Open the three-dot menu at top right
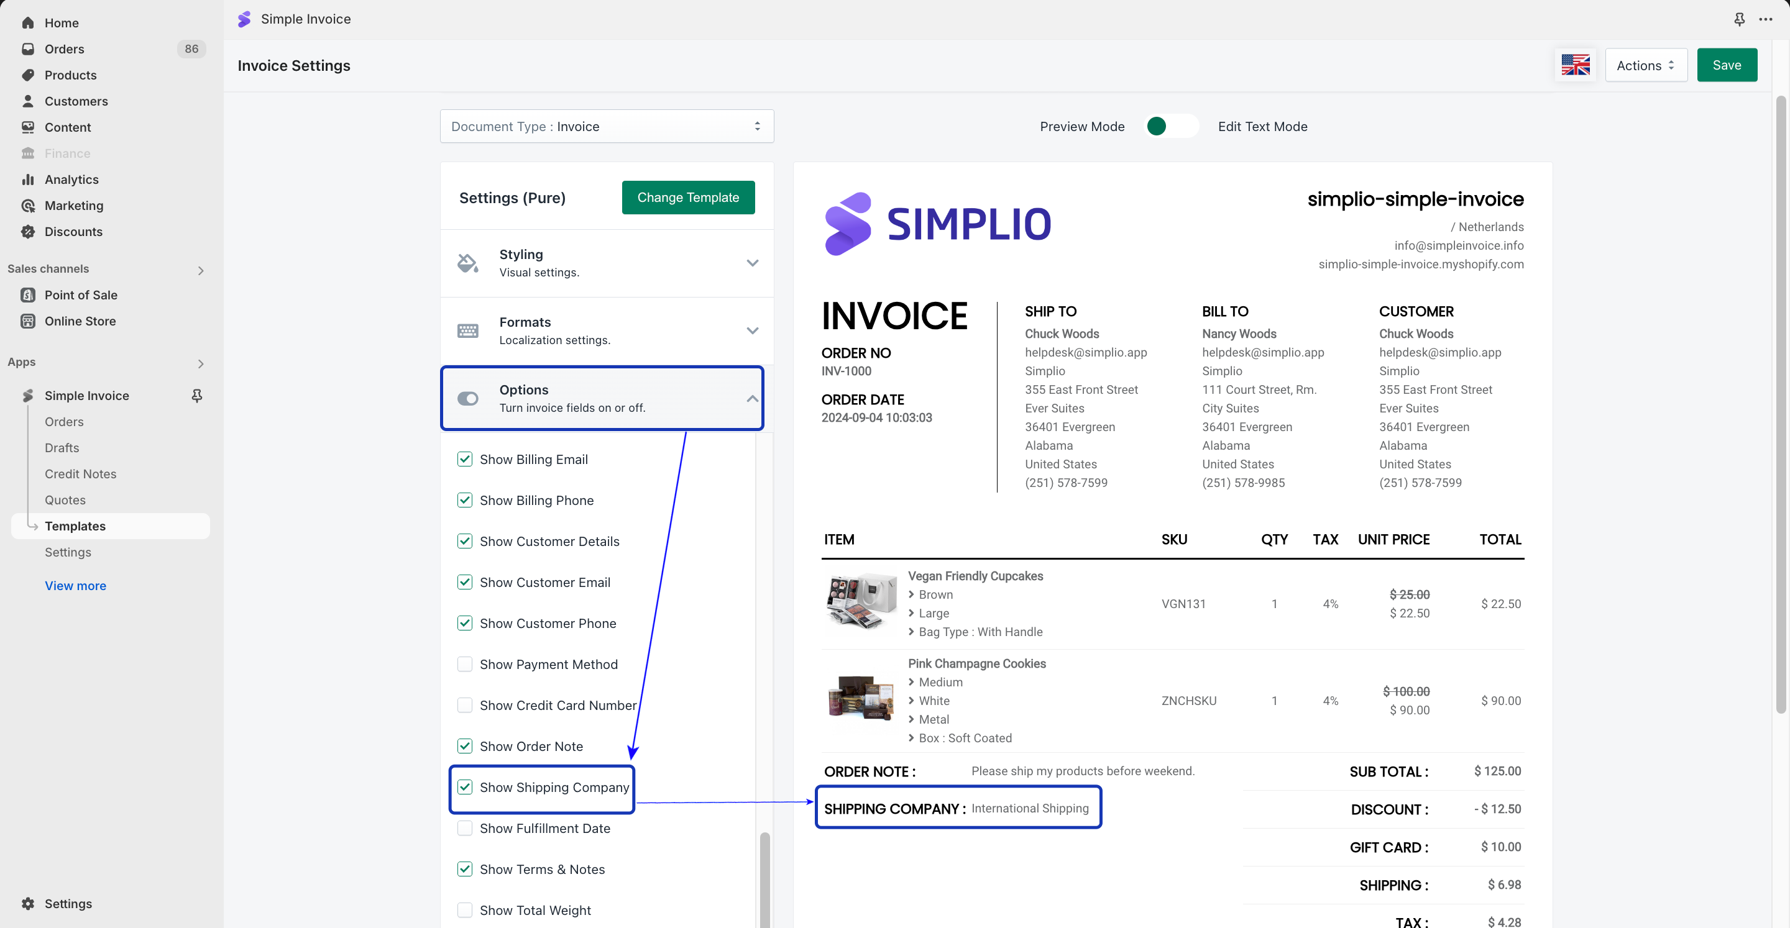This screenshot has height=928, width=1790. (x=1766, y=19)
